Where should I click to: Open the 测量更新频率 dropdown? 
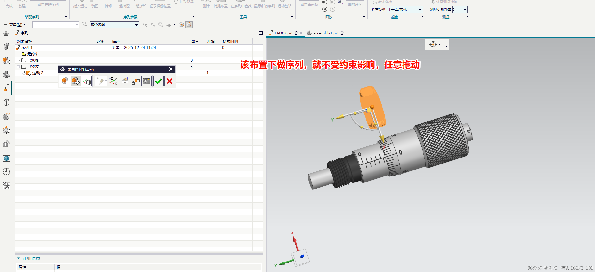(465, 9)
